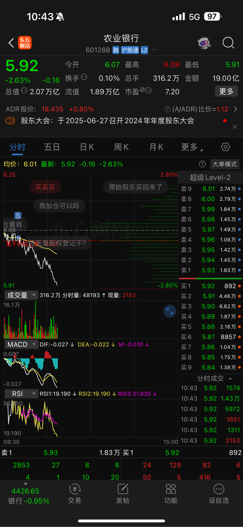Image resolution: width=243 pixels, height=527 pixels.
Task: Tap the fullscreen expand chart icon
Action: click(x=170, y=311)
